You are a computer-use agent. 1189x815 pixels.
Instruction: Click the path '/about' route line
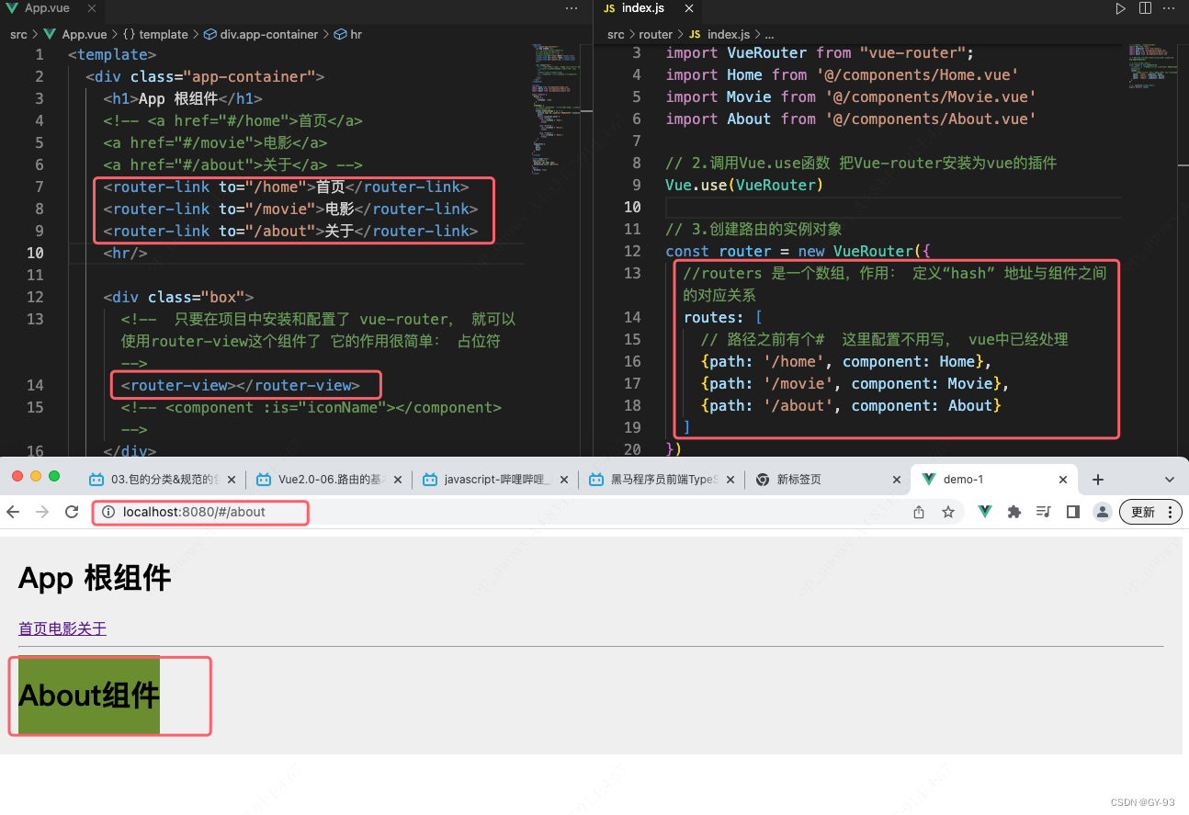pyautogui.click(x=851, y=405)
